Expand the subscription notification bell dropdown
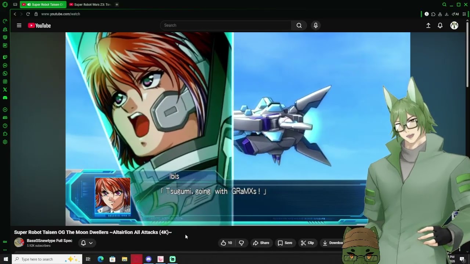This screenshot has height=264, width=470. click(x=87, y=243)
